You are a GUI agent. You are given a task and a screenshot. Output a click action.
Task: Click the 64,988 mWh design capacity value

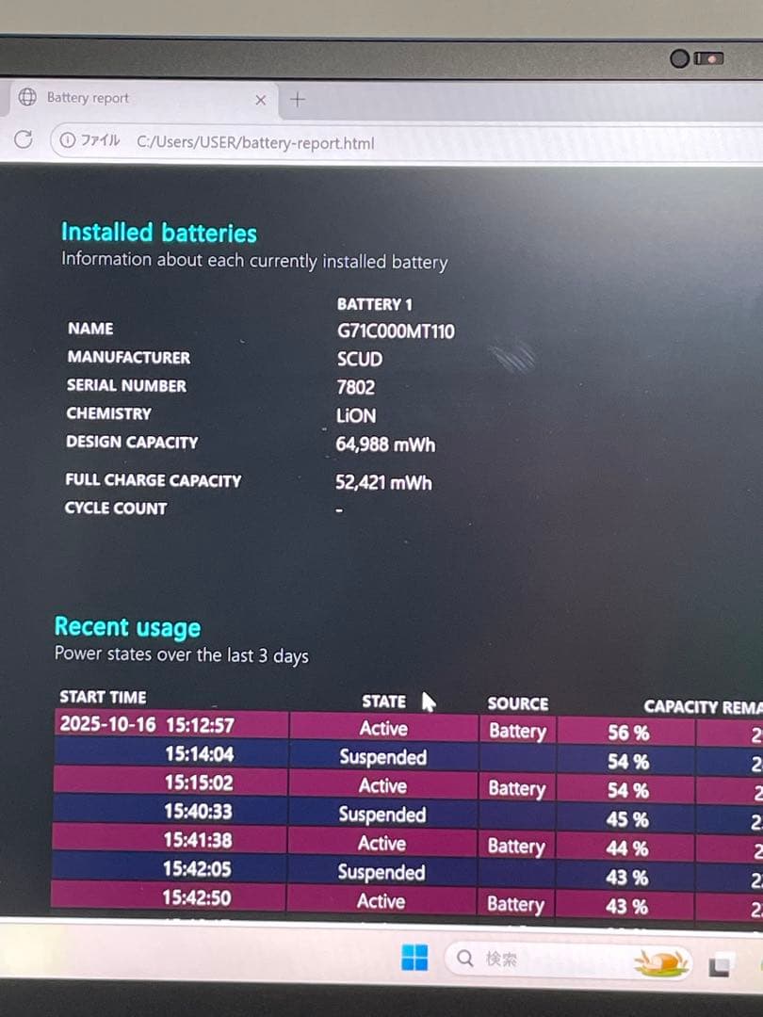(385, 444)
